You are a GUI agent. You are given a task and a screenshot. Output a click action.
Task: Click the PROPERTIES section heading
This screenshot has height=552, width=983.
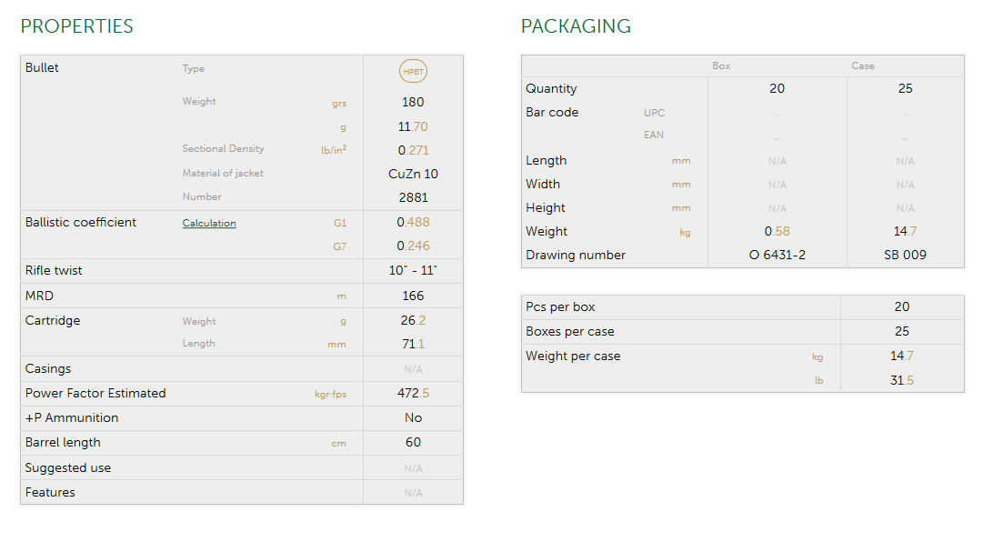[77, 26]
